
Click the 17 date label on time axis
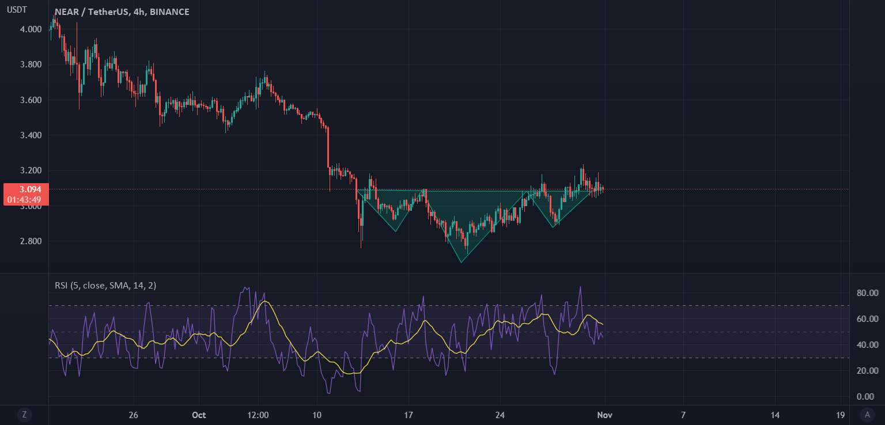409,415
